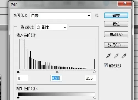
Task: Click the output white slider handle
Action: point(95,97)
